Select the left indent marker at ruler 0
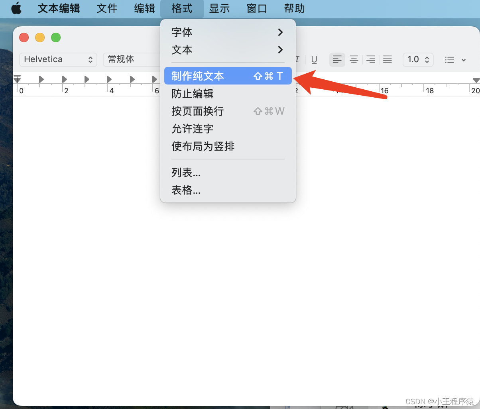The image size is (480, 409). click(17, 79)
